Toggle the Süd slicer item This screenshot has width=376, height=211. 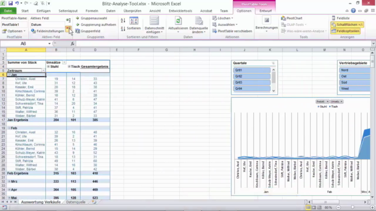click(x=355, y=82)
